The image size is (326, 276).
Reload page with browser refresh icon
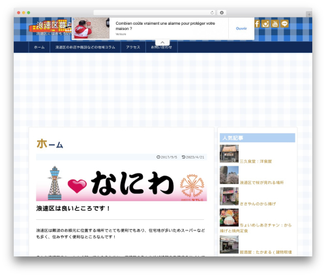(x=212, y=12)
